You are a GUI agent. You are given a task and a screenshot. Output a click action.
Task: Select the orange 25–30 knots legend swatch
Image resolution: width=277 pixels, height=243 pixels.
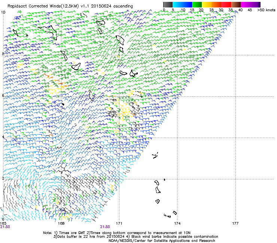(x=216, y=4)
